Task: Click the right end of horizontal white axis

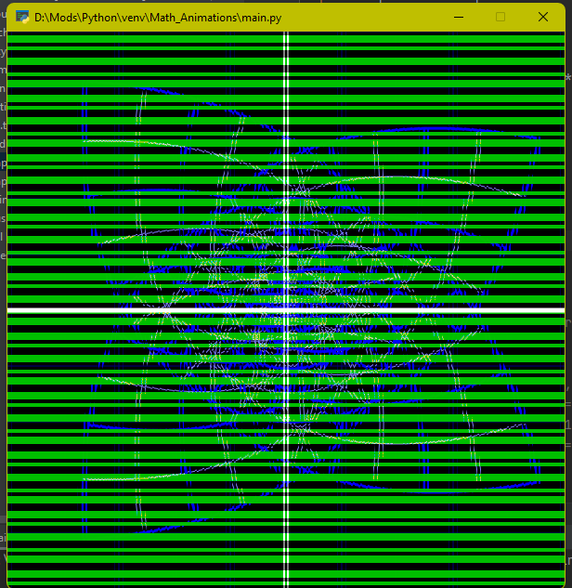Action: [561, 309]
